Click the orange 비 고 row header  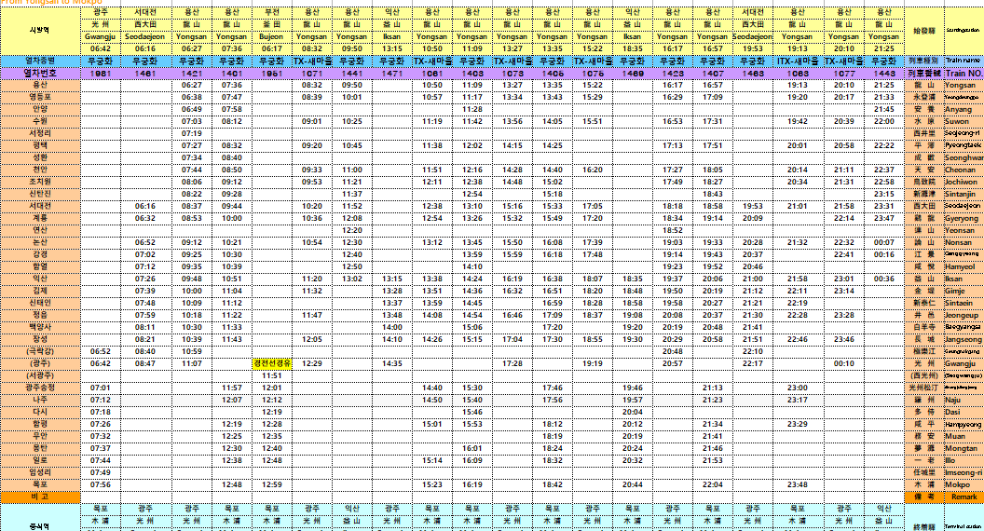tap(40, 497)
